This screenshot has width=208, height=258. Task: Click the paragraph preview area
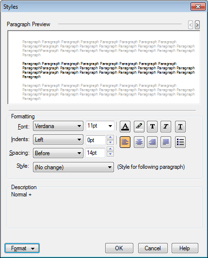pyautogui.click(x=104, y=67)
